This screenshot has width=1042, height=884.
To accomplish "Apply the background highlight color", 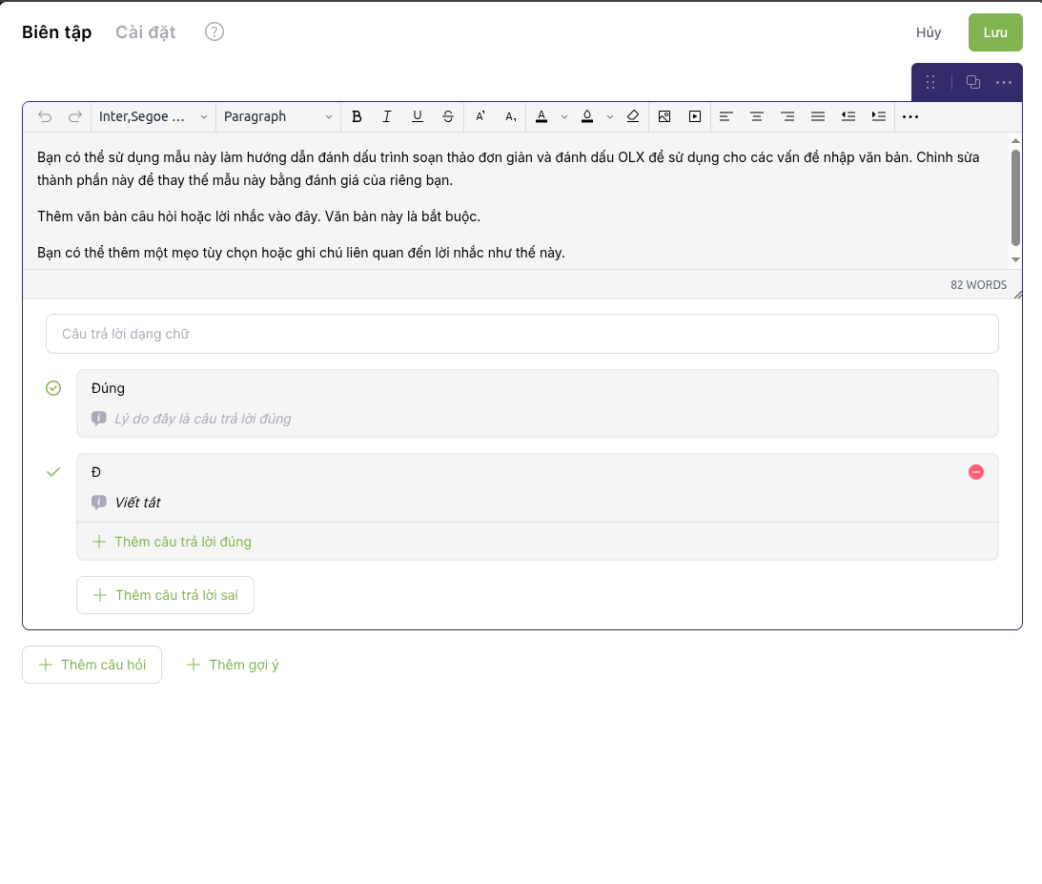I will click(x=587, y=117).
